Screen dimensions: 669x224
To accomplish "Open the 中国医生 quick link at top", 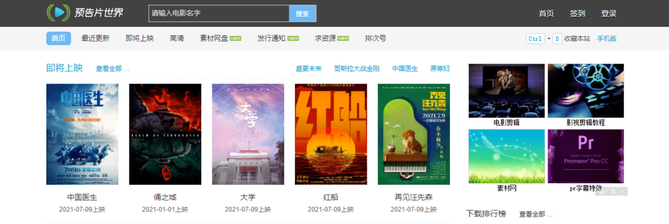I will coord(405,69).
